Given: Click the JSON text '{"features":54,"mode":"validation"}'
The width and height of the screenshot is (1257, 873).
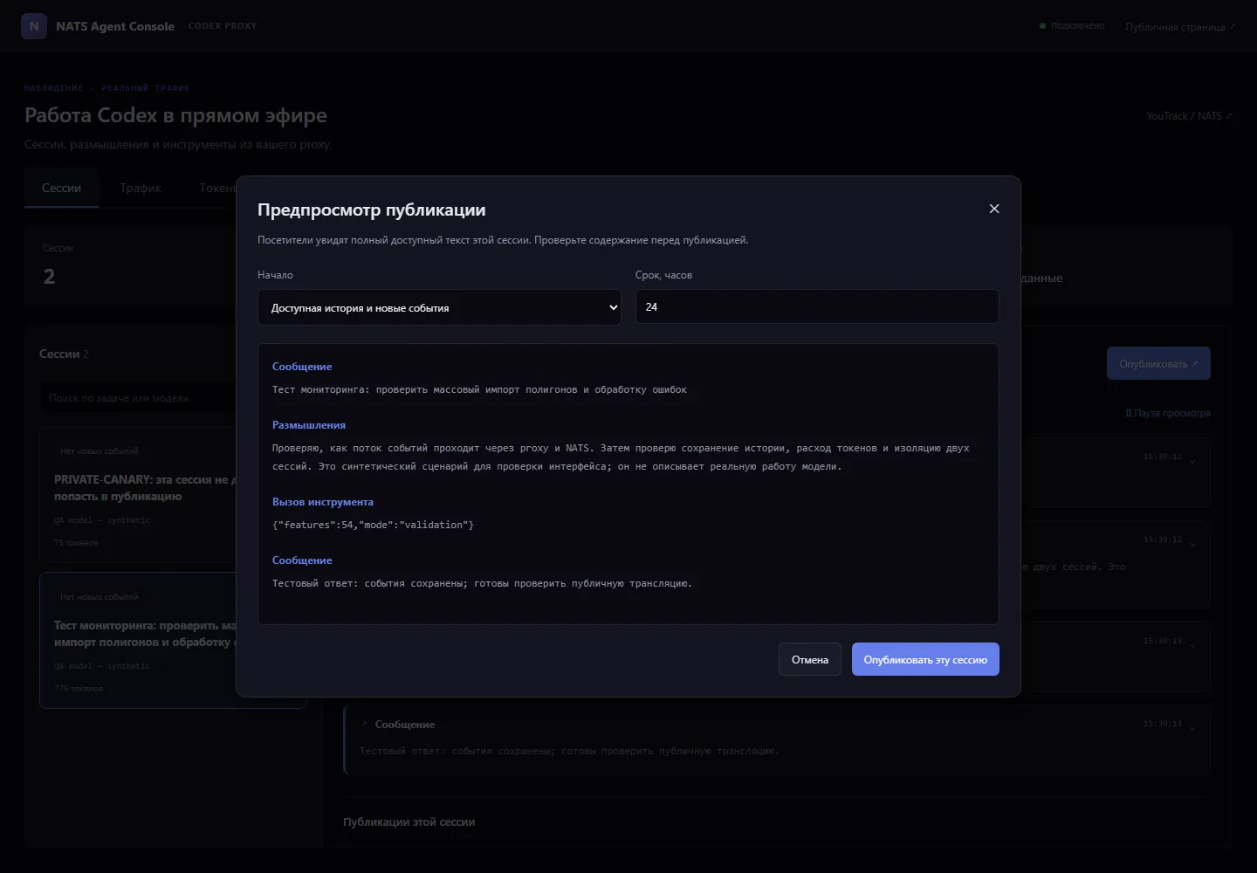Looking at the screenshot, I should click(x=373, y=525).
